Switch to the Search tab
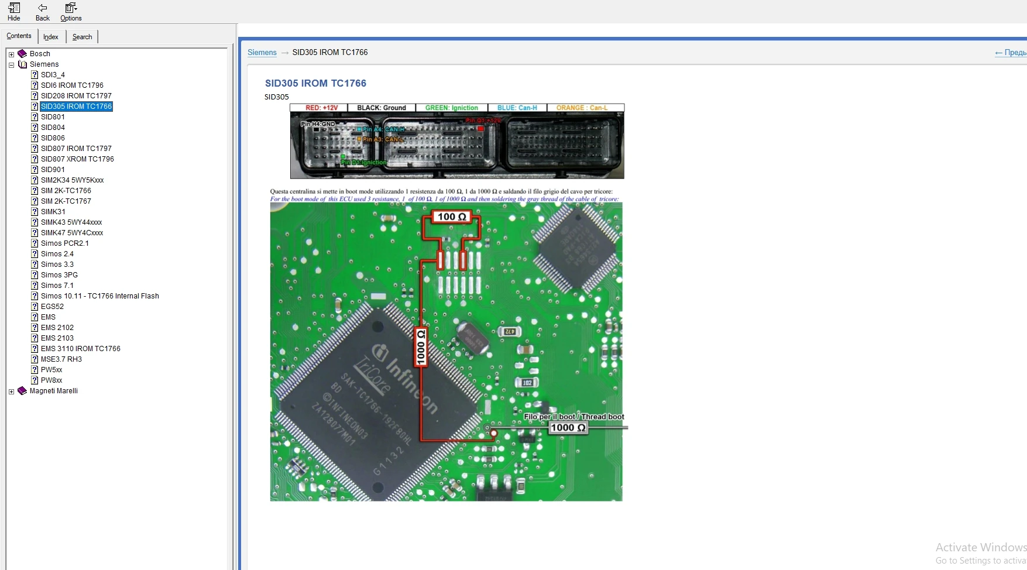 tap(82, 37)
